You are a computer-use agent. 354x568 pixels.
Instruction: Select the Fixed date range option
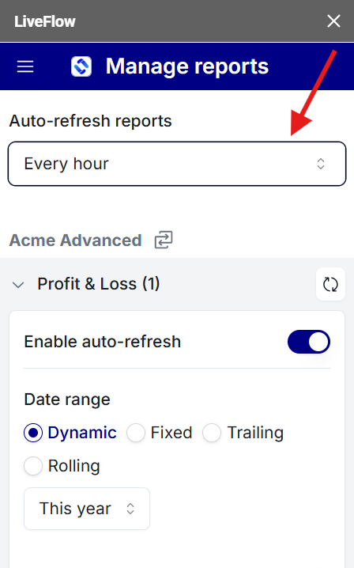click(x=136, y=433)
